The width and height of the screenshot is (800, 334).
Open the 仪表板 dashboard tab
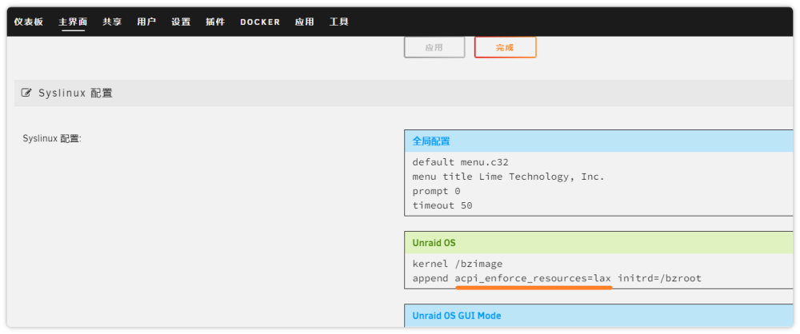tap(29, 22)
